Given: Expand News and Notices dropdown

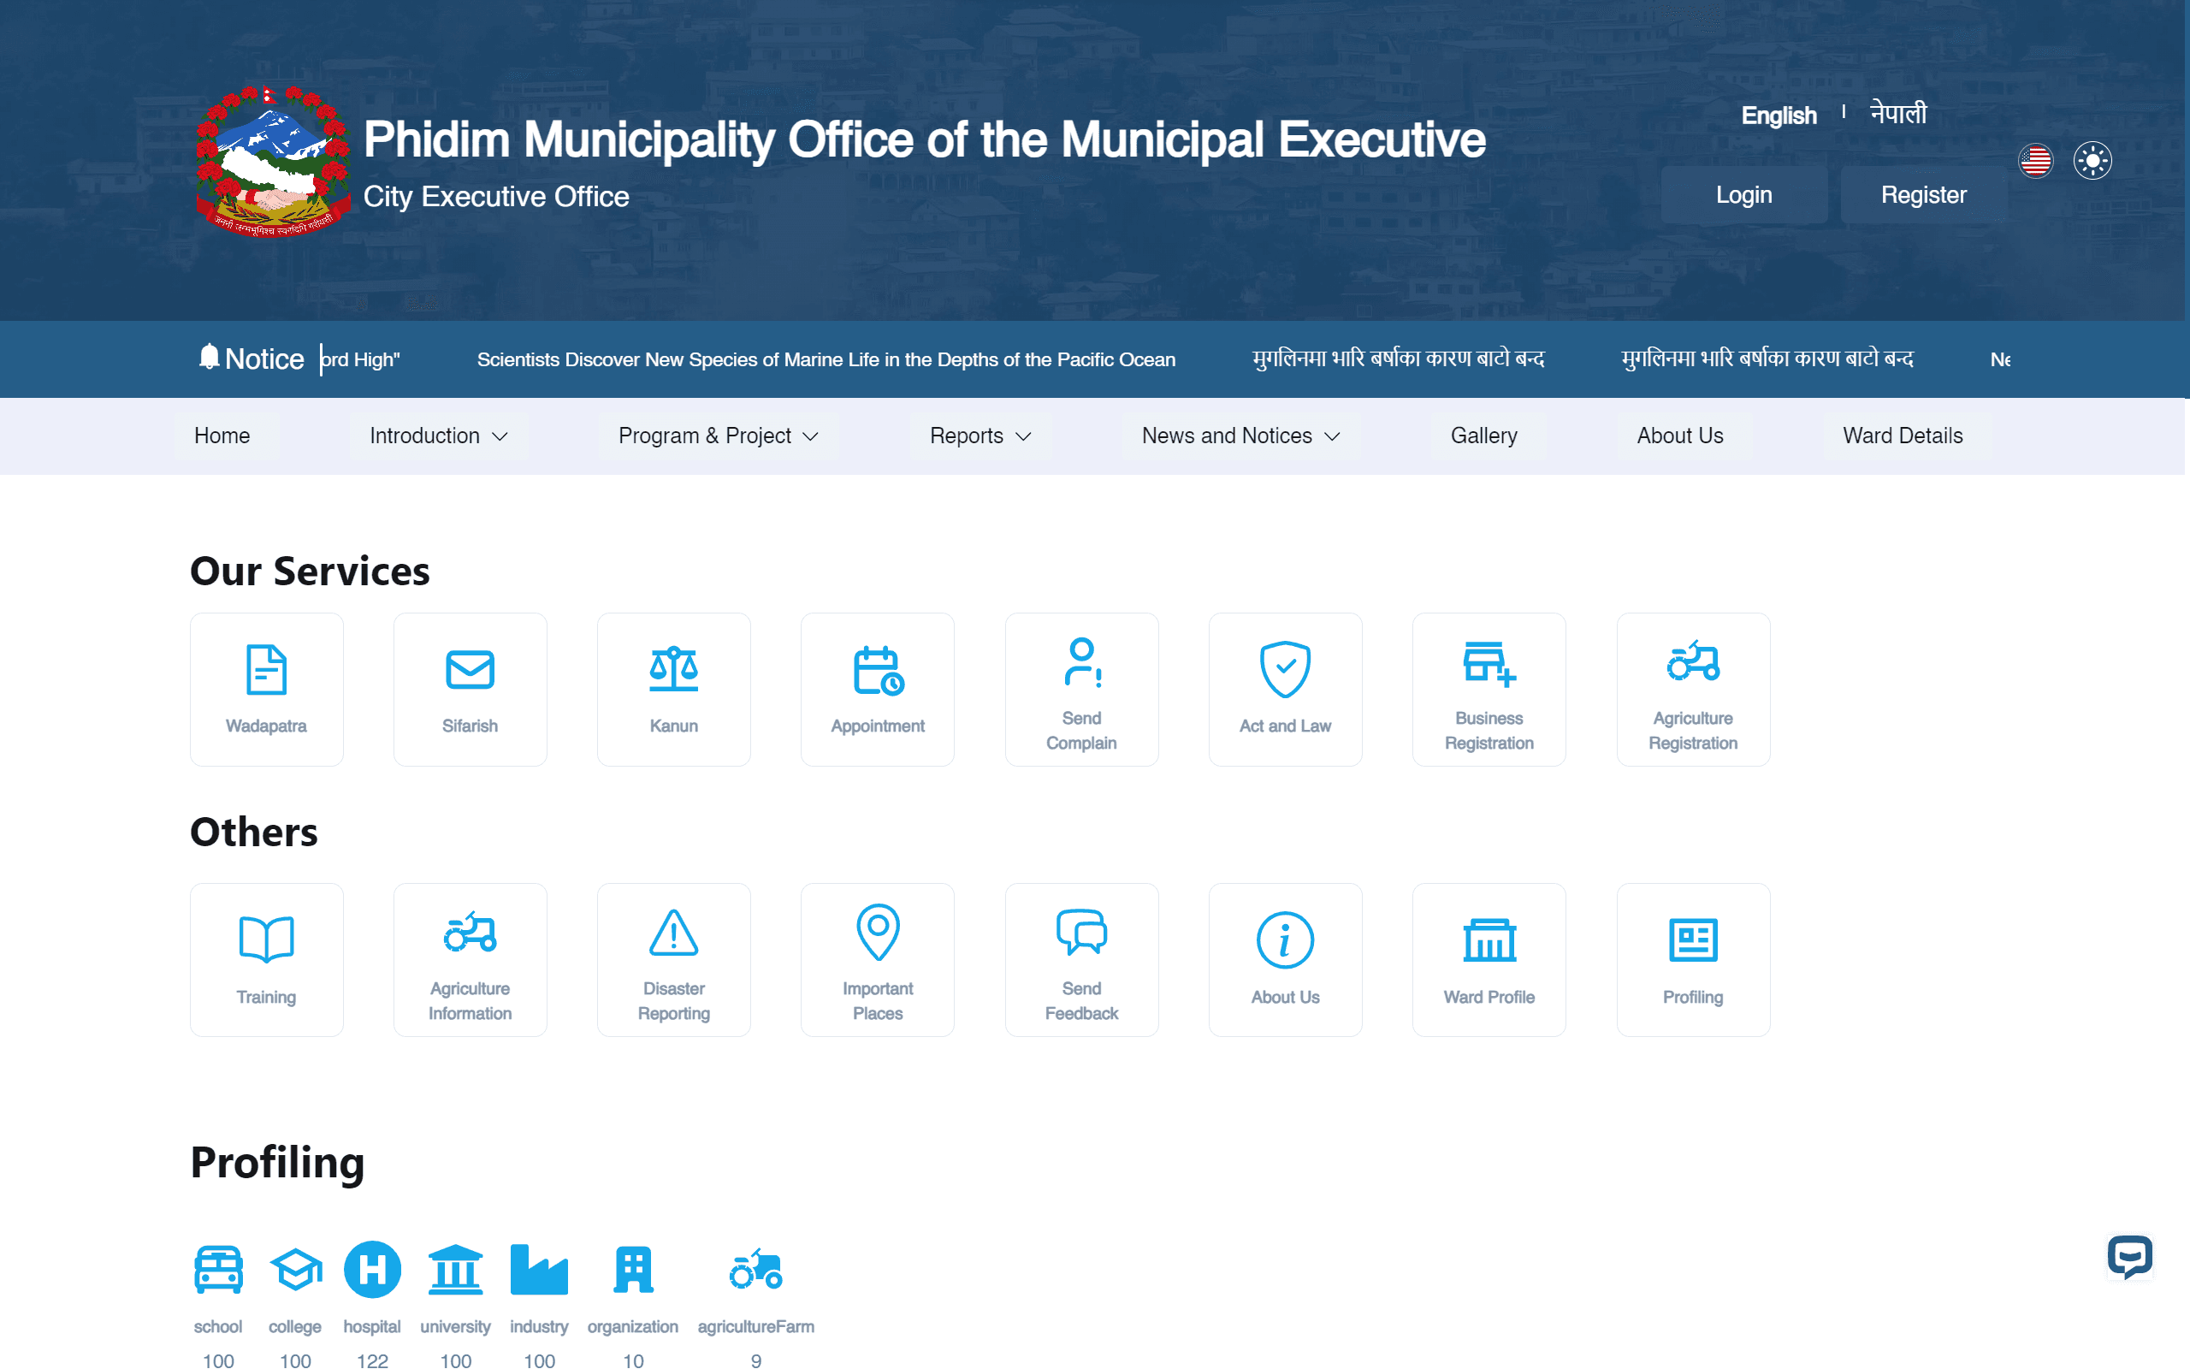Looking at the screenshot, I should pos(1240,436).
